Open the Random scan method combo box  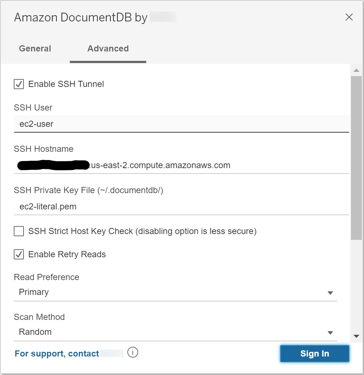(x=170, y=332)
